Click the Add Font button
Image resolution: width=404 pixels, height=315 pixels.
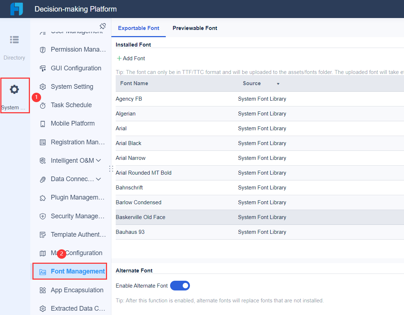pyautogui.click(x=131, y=58)
